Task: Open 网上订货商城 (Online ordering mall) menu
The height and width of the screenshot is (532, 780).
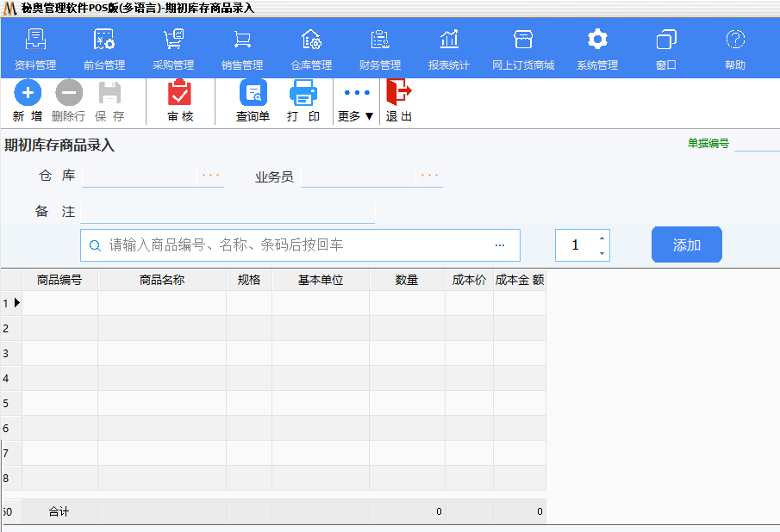Action: [x=523, y=50]
